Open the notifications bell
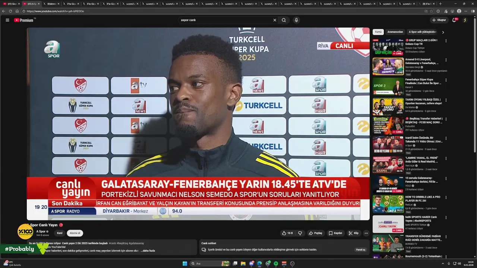This screenshot has width=477, height=268. (454, 20)
